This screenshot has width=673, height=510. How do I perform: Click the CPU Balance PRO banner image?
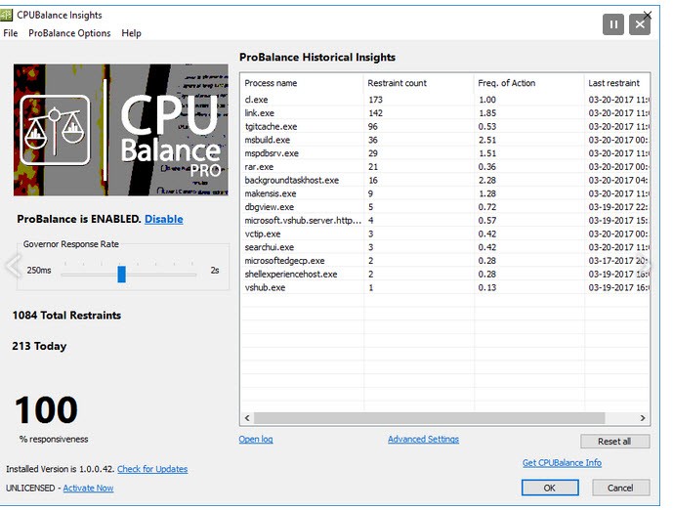coord(121,130)
